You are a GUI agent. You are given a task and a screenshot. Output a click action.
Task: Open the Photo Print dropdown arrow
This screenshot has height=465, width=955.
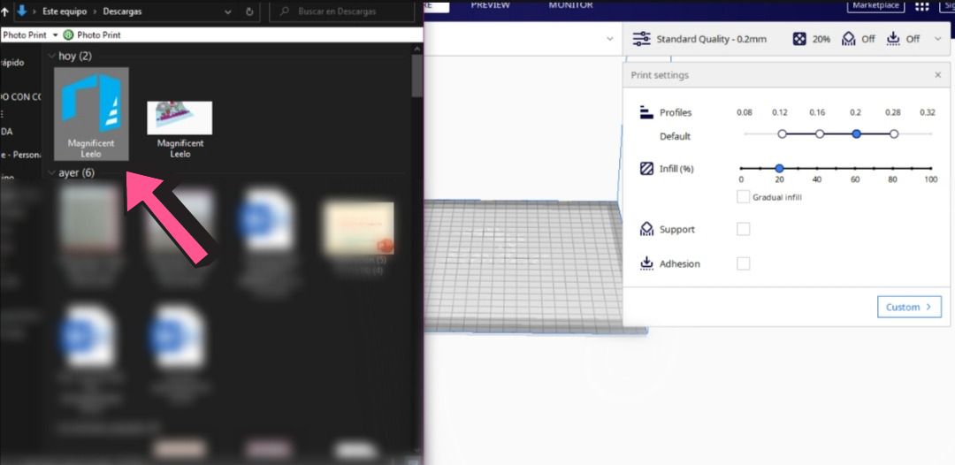55,34
